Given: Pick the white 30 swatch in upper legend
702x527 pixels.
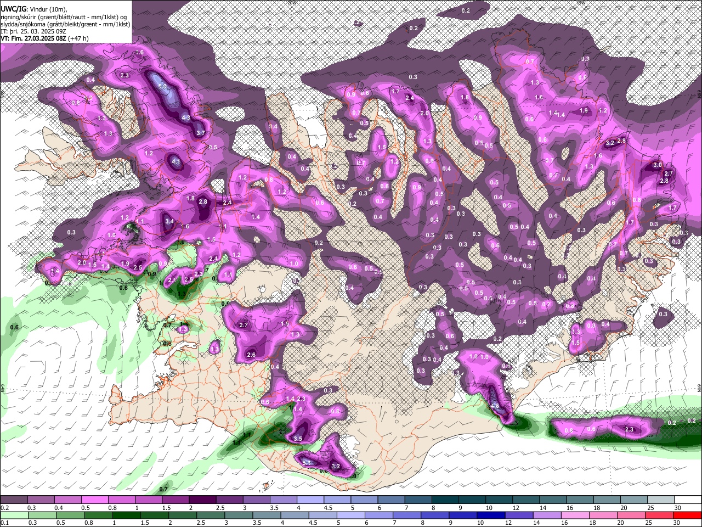Looking at the screenshot, I should point(688,500).
